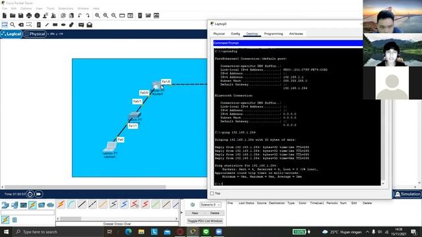
Task: Pick the Console cable connection
Action: click(71, 205)
